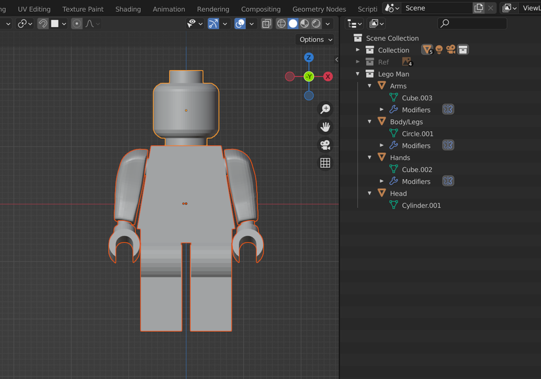Click the camera icon beside Collection

coord(451,50)
